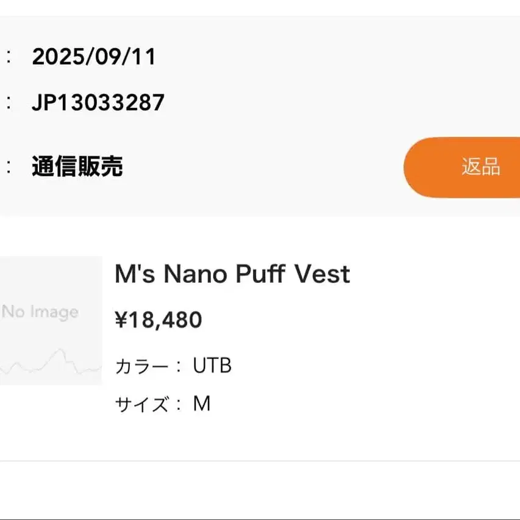Click the colon before 通信販売
The height and width of the screenshot is (520, 520).
(x=9, y=166)
